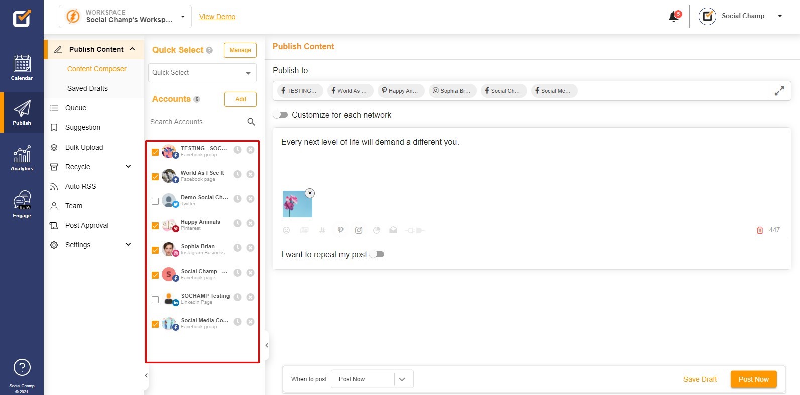
Task: Click the pie chart icon in composer
Action: 377,230
